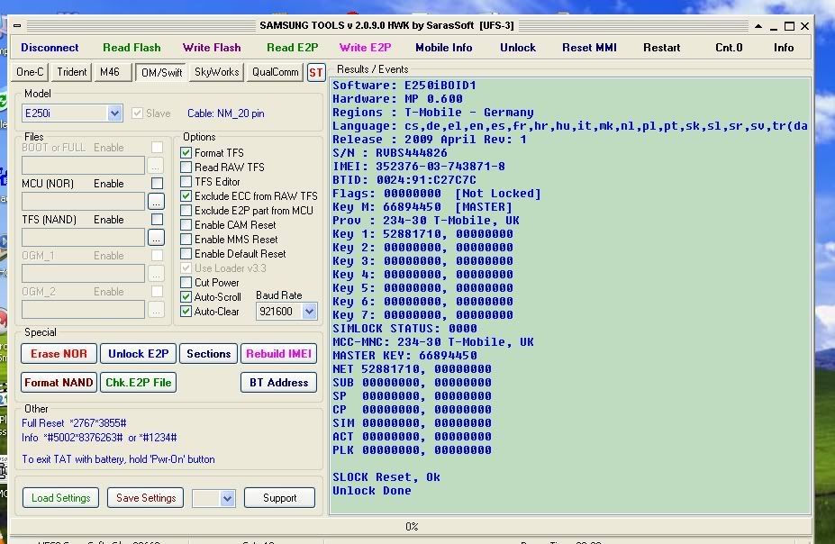Enable the MCU (NOR) file checkbox
Screen dimensions: 835x544
(157, 183)
